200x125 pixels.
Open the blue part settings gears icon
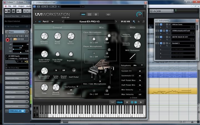click(134, 22)
